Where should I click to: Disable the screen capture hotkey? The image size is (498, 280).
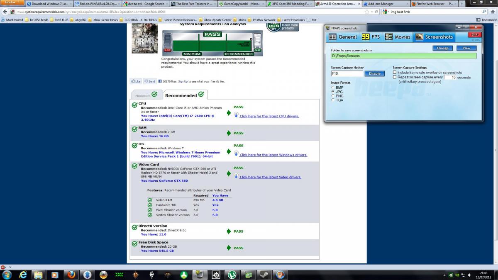[375, 73]
